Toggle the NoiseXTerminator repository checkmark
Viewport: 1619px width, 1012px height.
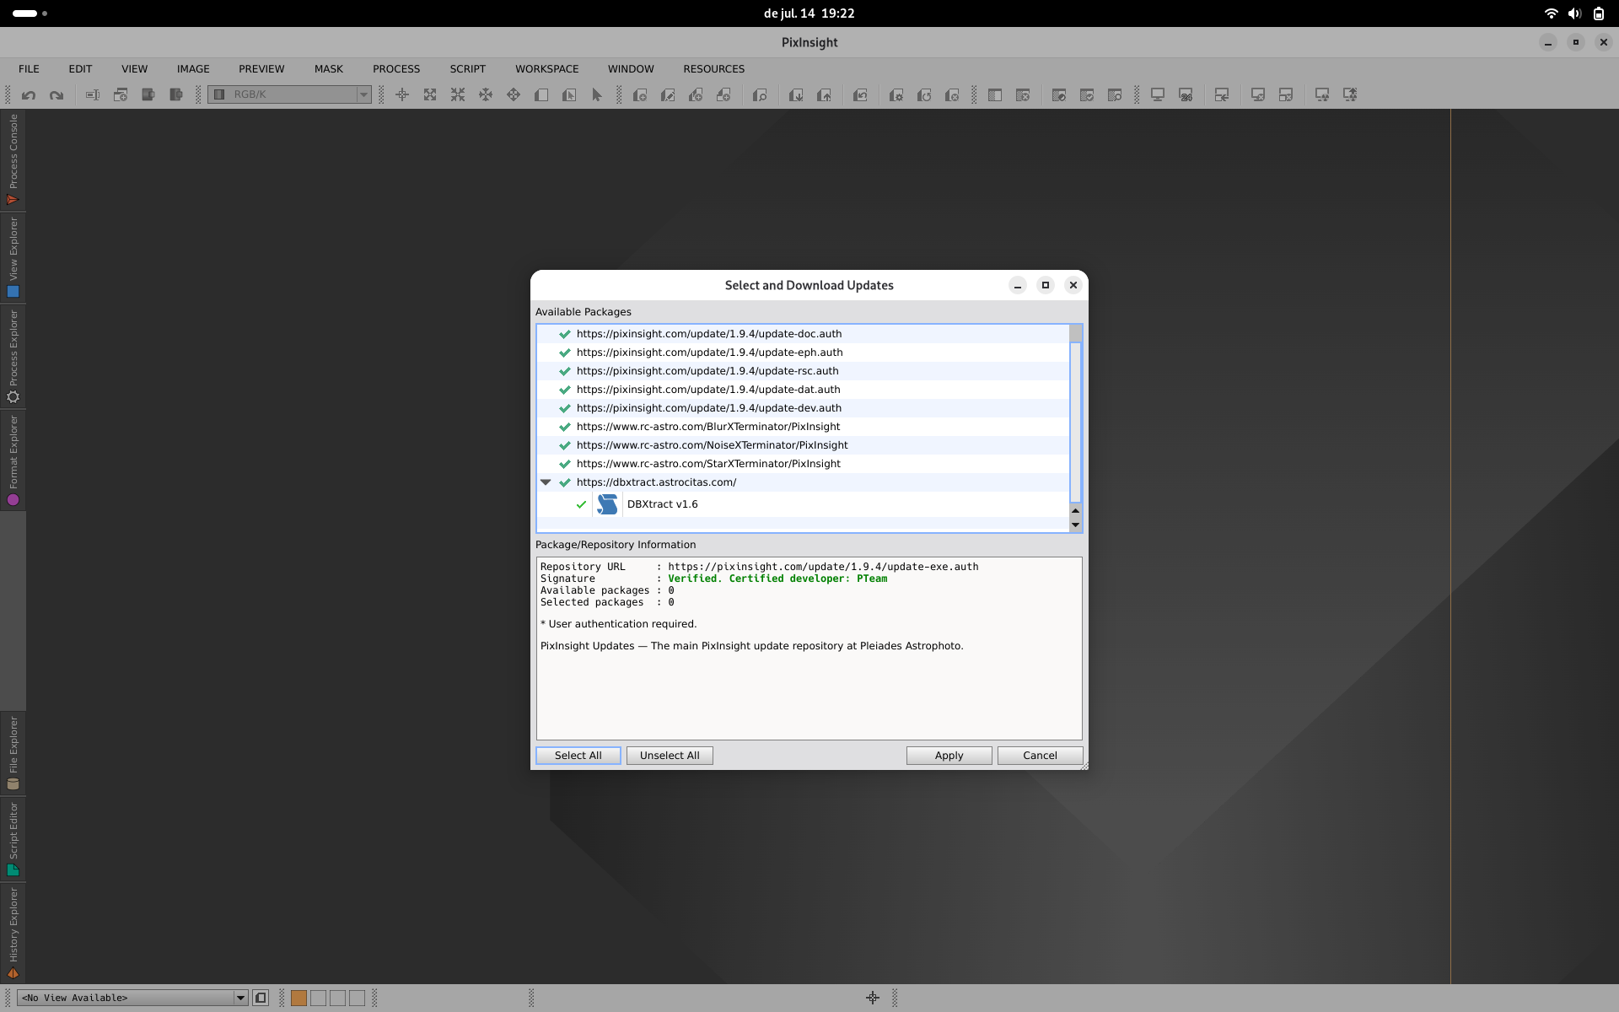pos(565,445)
